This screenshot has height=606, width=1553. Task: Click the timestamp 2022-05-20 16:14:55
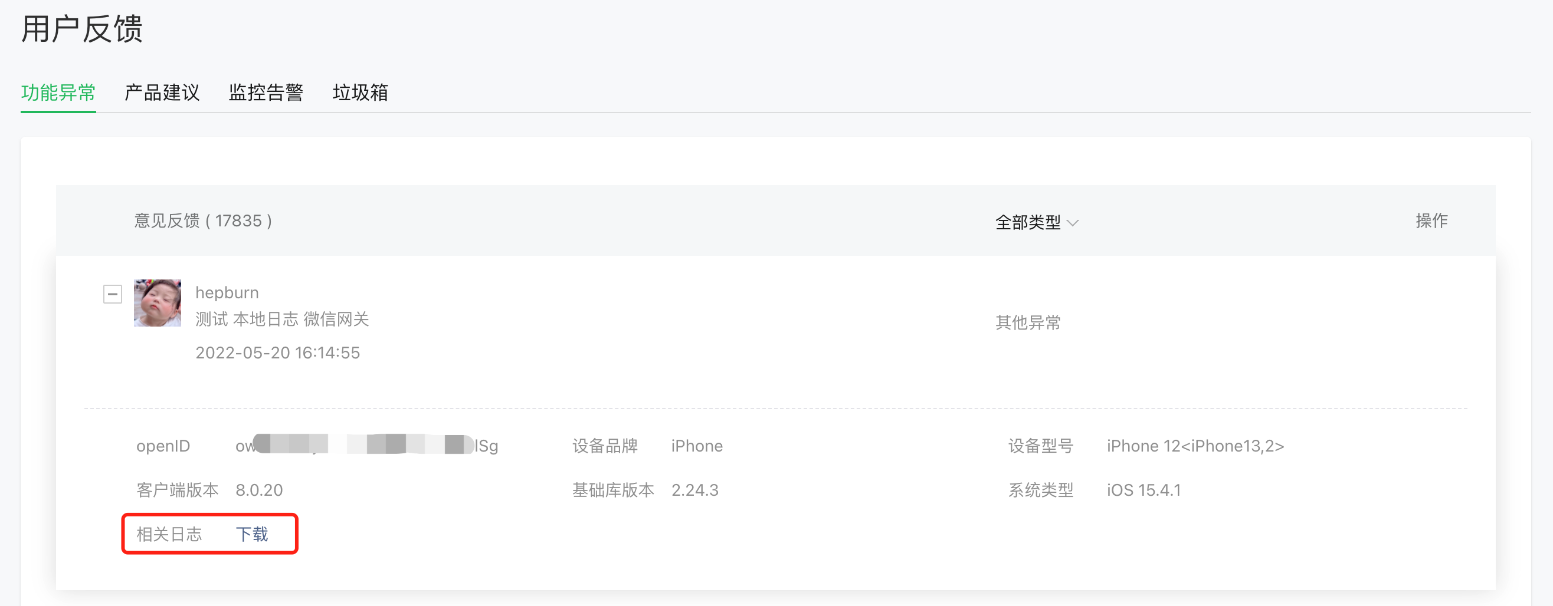point(278,353)
